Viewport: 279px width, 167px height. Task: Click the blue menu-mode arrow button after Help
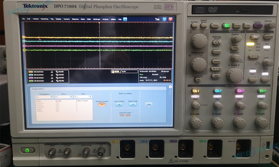click(x=125, y=19)
